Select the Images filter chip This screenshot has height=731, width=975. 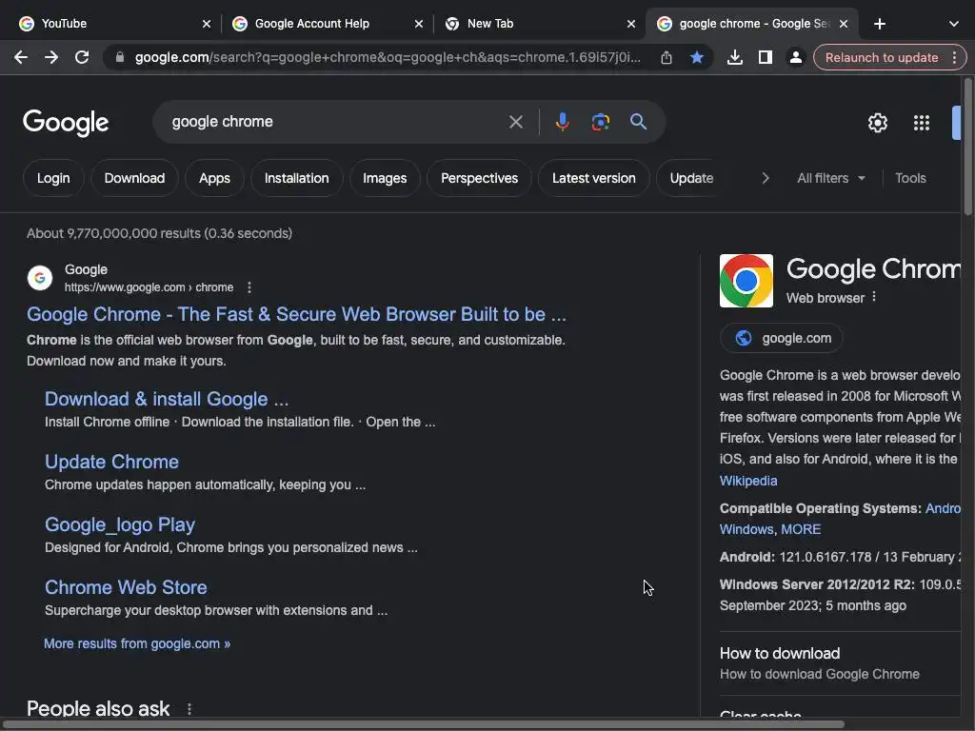(385, 178)
